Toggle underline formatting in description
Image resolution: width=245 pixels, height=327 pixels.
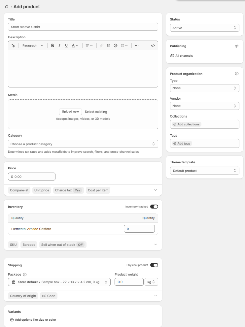click(66, 46)
